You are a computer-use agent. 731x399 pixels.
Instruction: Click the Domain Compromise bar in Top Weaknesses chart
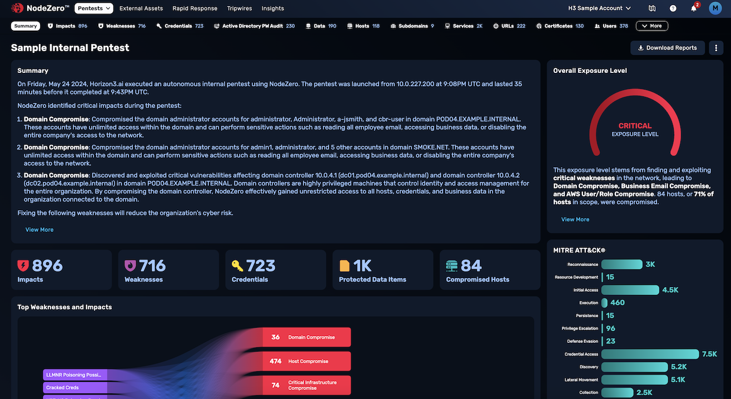pyautogui.click(x=306, y=337)
